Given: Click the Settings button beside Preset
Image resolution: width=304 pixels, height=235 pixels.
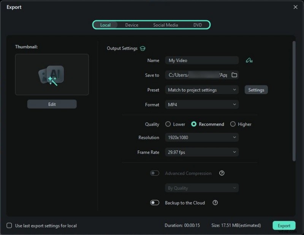Looking at the screenshot, I should pos(256,90).
